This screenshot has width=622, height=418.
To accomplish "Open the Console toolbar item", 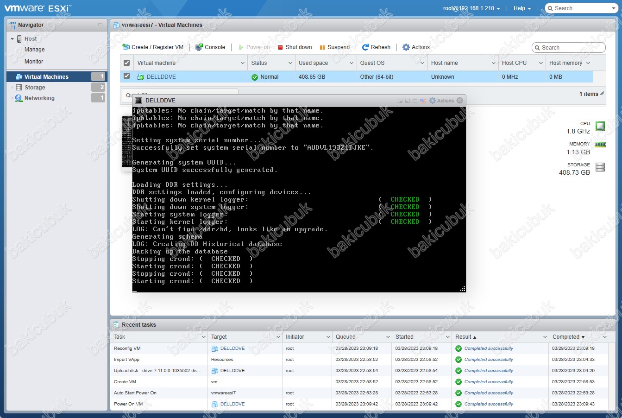I will tap(210, 47).
